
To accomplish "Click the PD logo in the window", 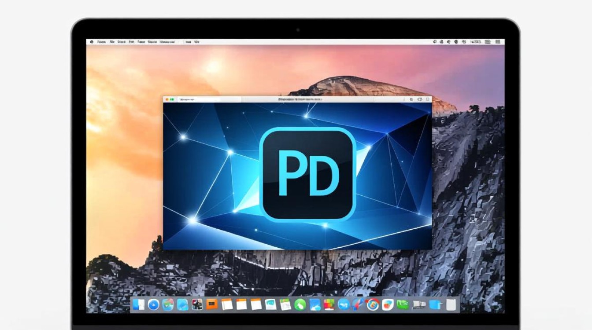I will coord(307,173).
